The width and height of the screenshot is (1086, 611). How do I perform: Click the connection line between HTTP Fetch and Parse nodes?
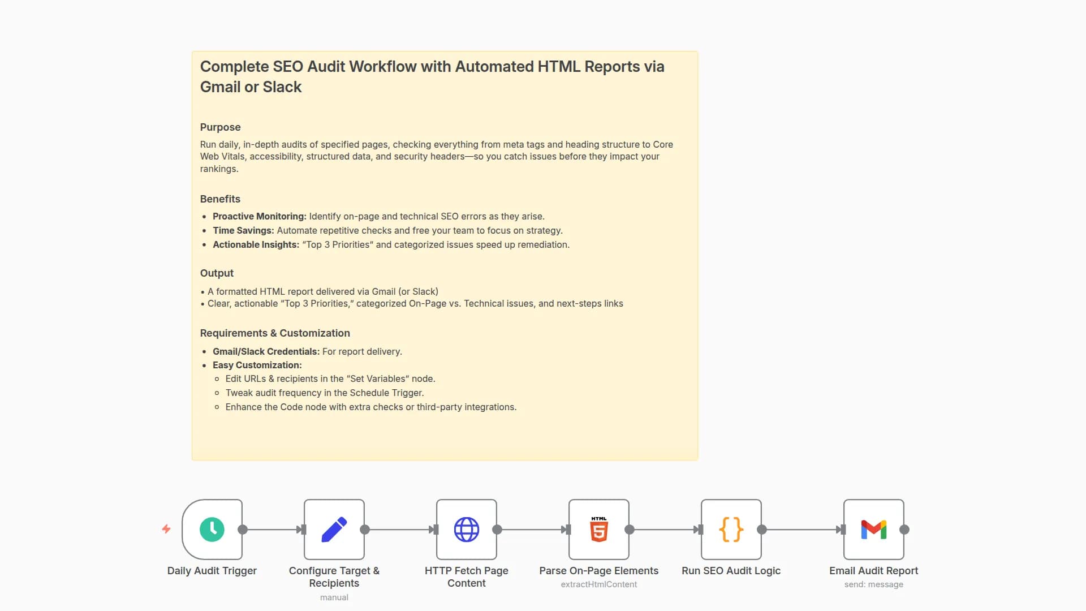coord(532,530)
